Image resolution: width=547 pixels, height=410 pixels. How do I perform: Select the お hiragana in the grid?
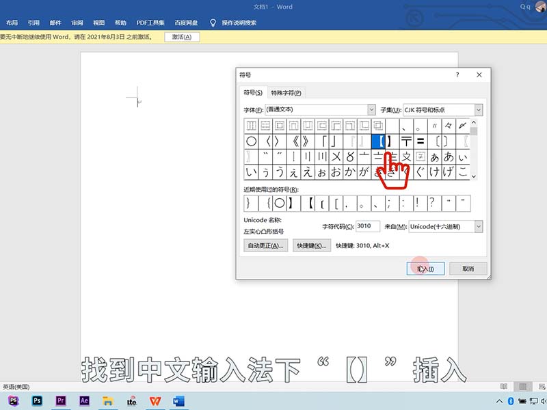coord(336,172)
